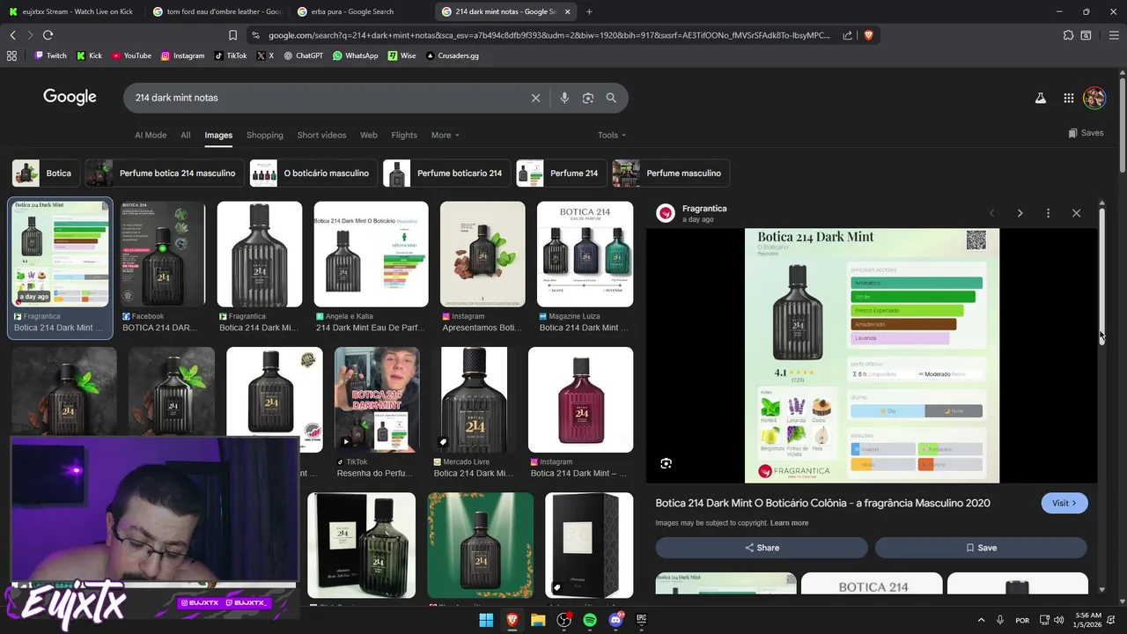Show hidden system tray icons chevron
Image resolution: width=1127 pixels, height=634 pixels.
981,620
